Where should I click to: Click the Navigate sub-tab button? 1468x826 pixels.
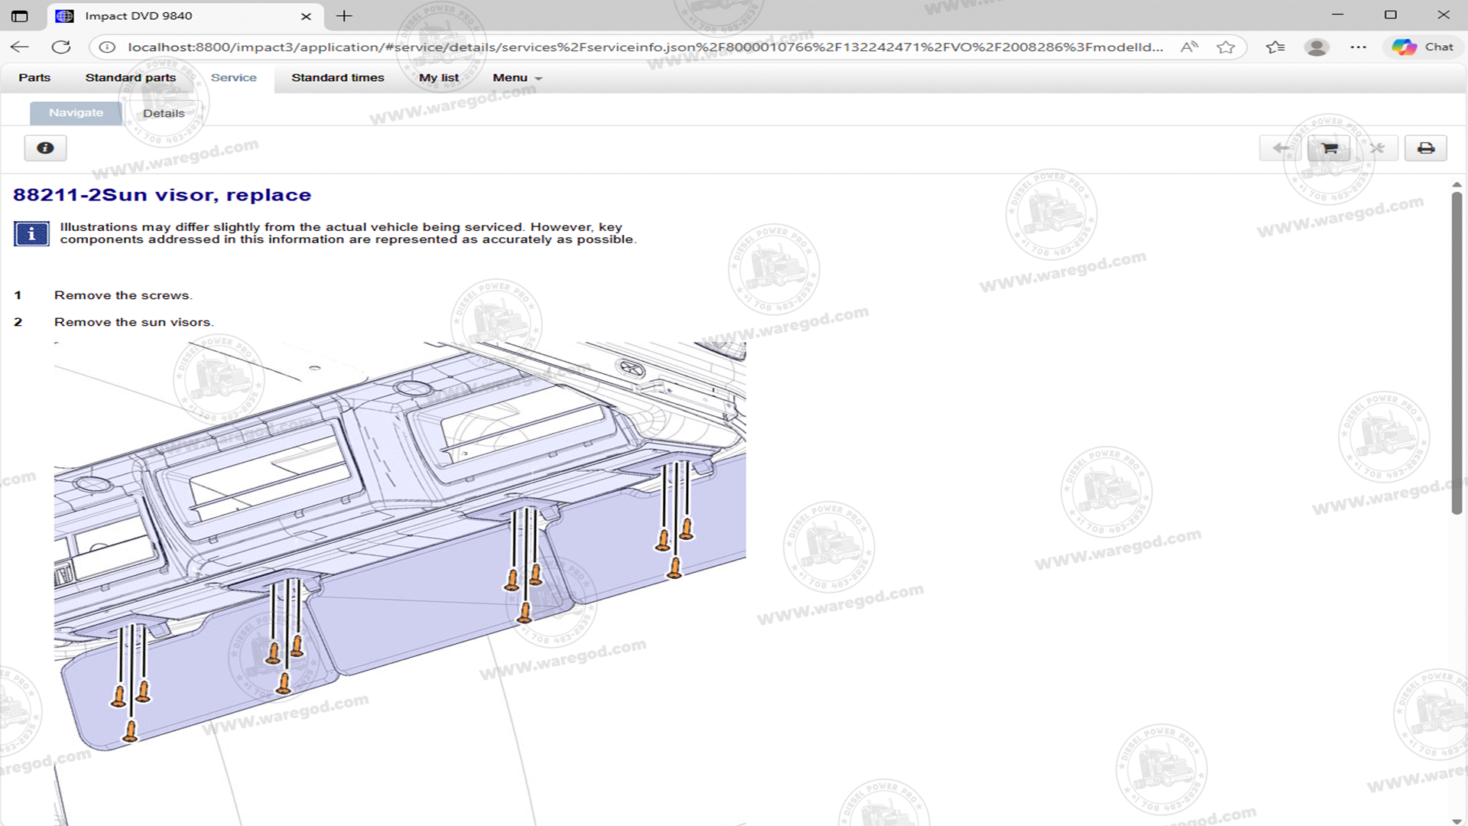(76, 113)
